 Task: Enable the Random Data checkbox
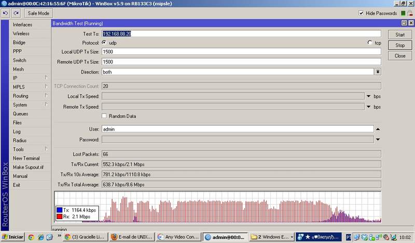tap(104, 116)
